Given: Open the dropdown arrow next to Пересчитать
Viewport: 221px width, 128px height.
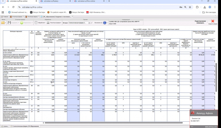Looking at the screenshot, I should click(32, 23).
